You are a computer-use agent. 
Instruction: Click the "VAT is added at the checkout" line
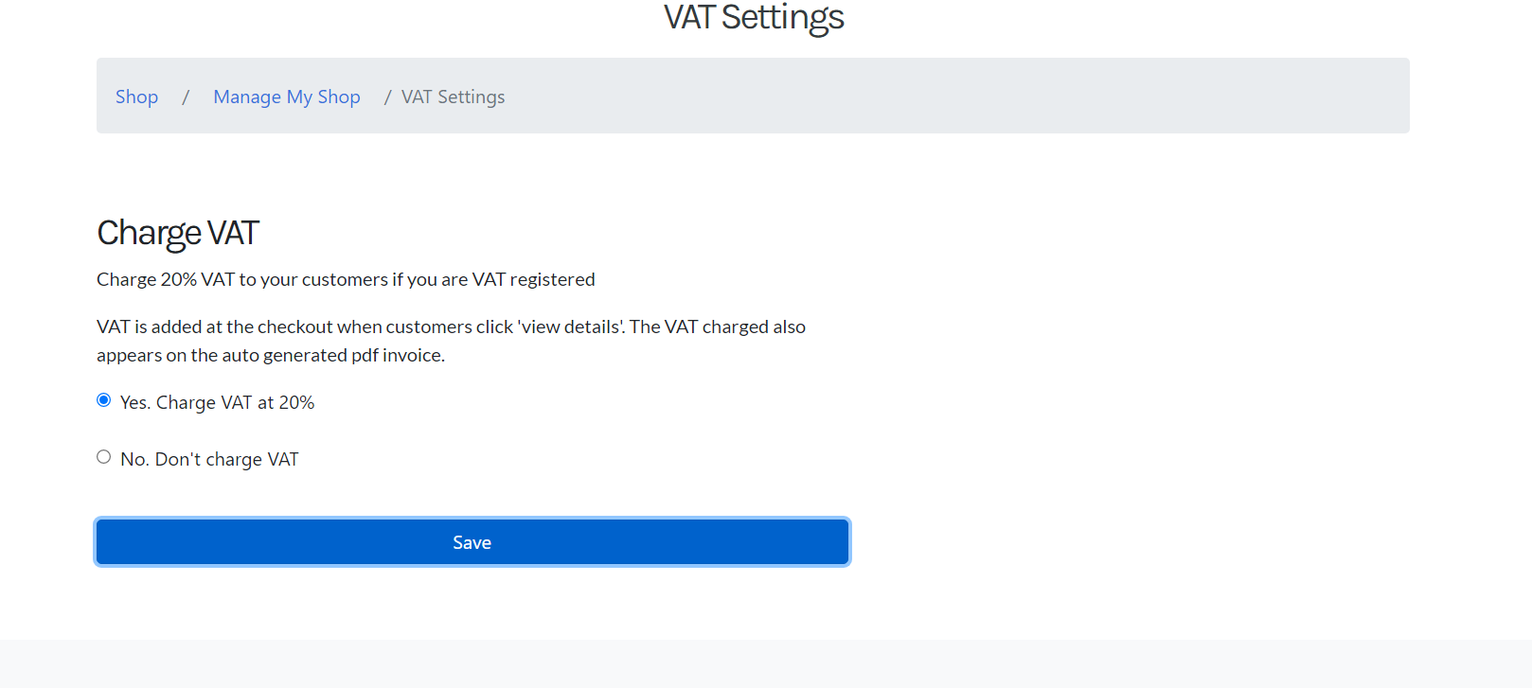click(x=451, y=326)
